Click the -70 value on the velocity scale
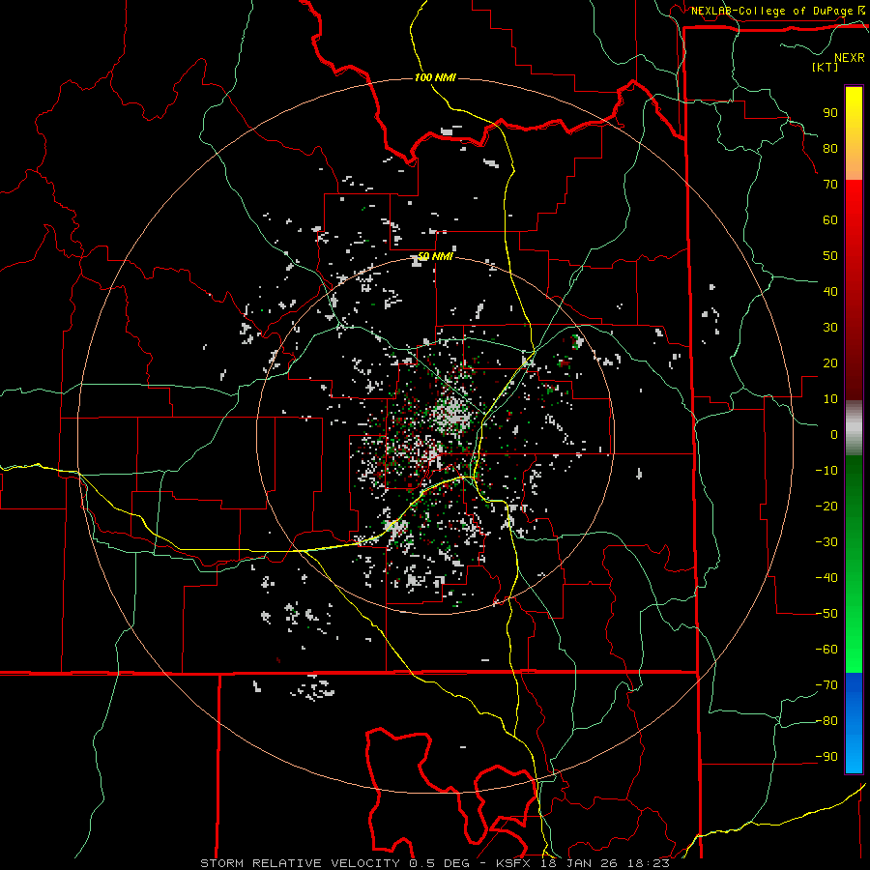This screenshot has width=870, height=870. [826, 685]
